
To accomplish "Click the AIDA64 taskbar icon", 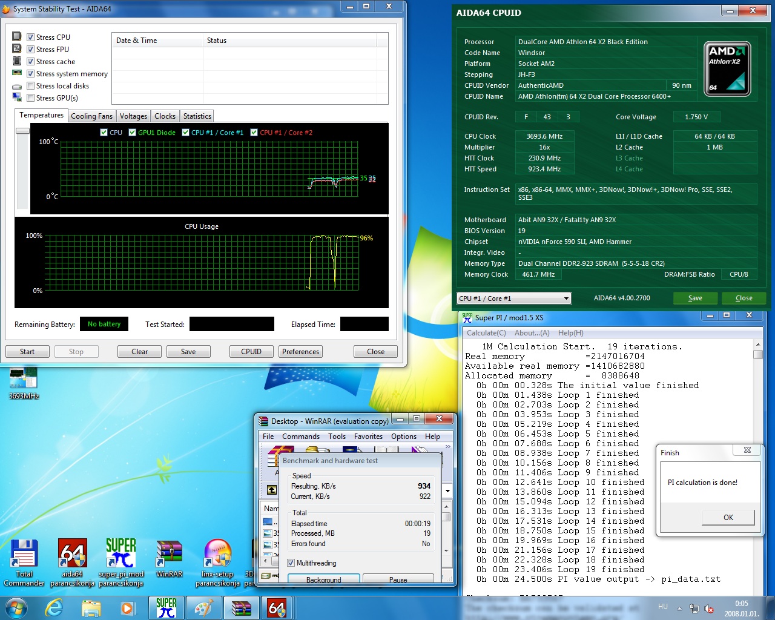I will click(277, 607).
